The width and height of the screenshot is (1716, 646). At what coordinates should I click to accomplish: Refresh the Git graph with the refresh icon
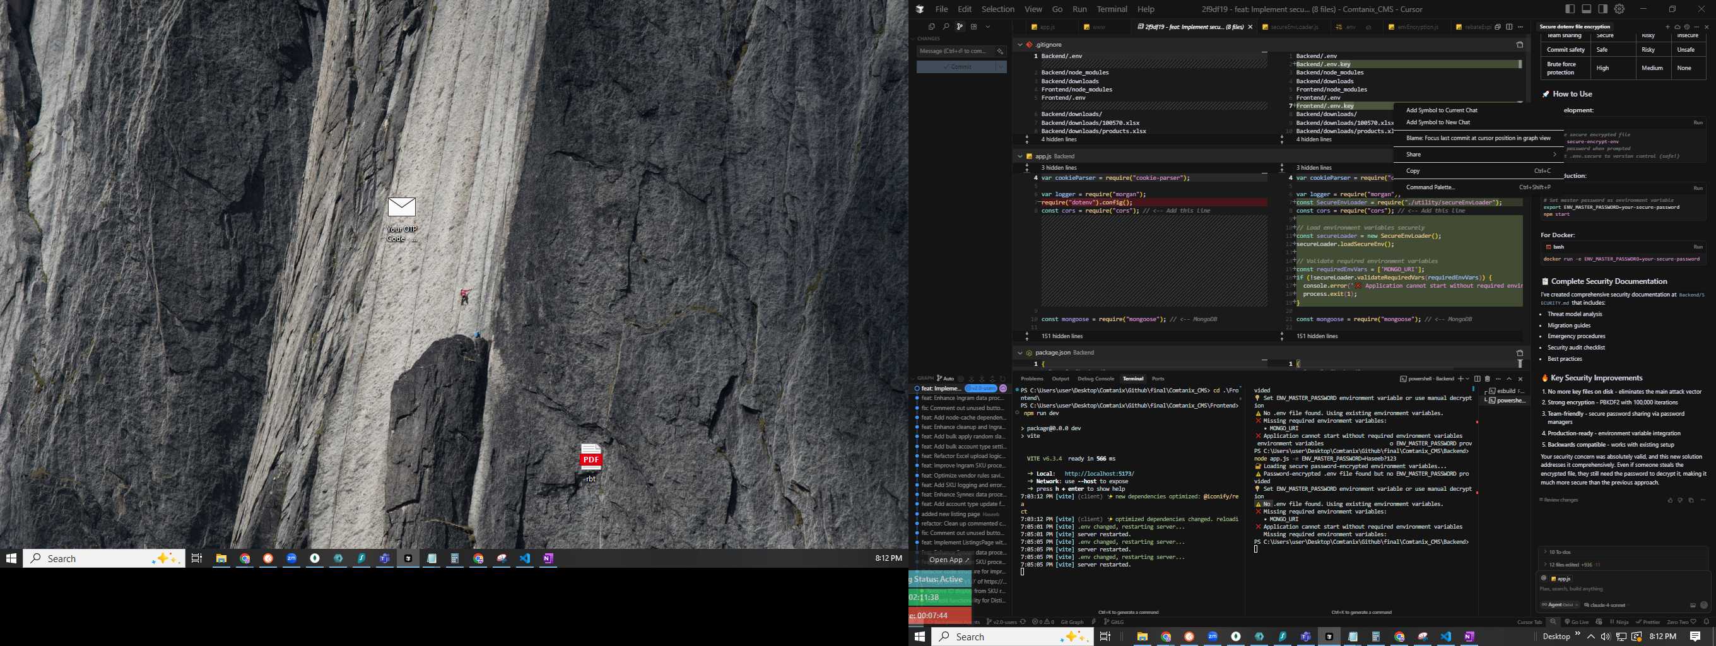tap(1002, 379)
